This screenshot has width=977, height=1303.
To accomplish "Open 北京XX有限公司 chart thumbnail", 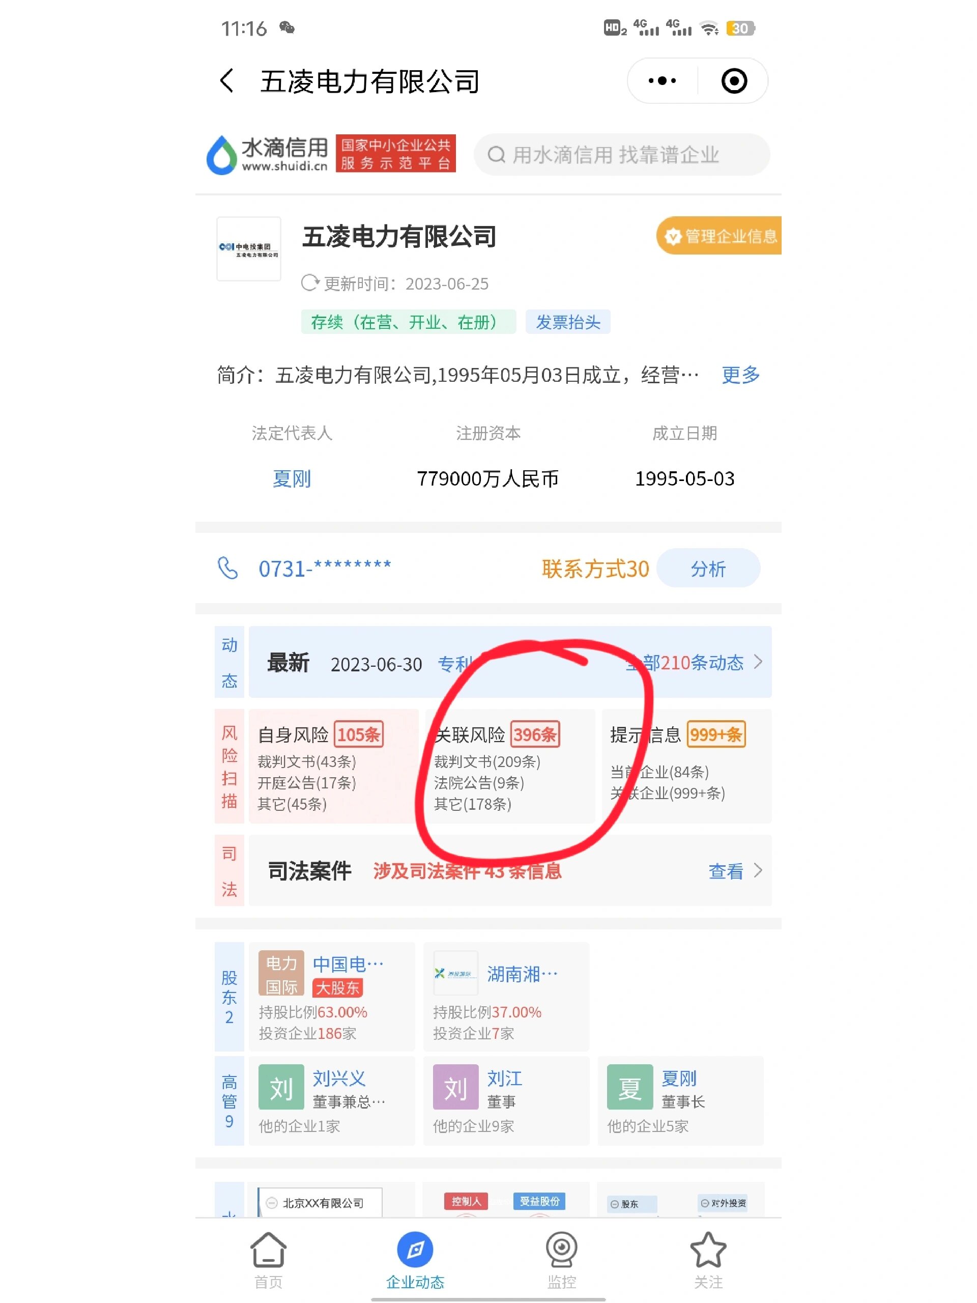I will 332,1199.
